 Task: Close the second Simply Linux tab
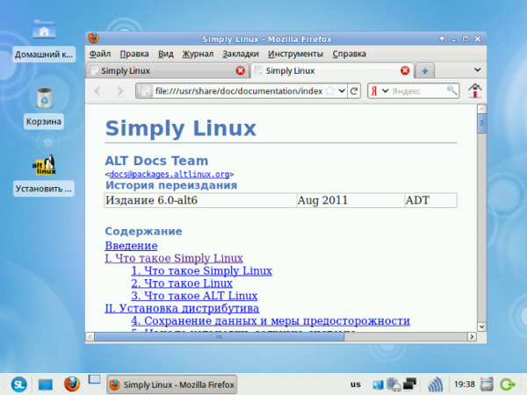click(405, 70)
